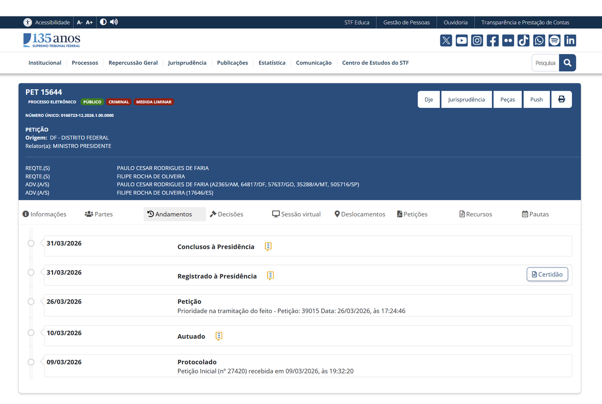The width and height of the screenshot is (602, 404).
Task: Click the Prioridade na tramitação petition text
Action: click(x=291, y=311)
